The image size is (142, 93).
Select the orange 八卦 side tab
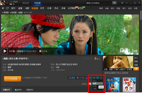[x=136, y=69]
